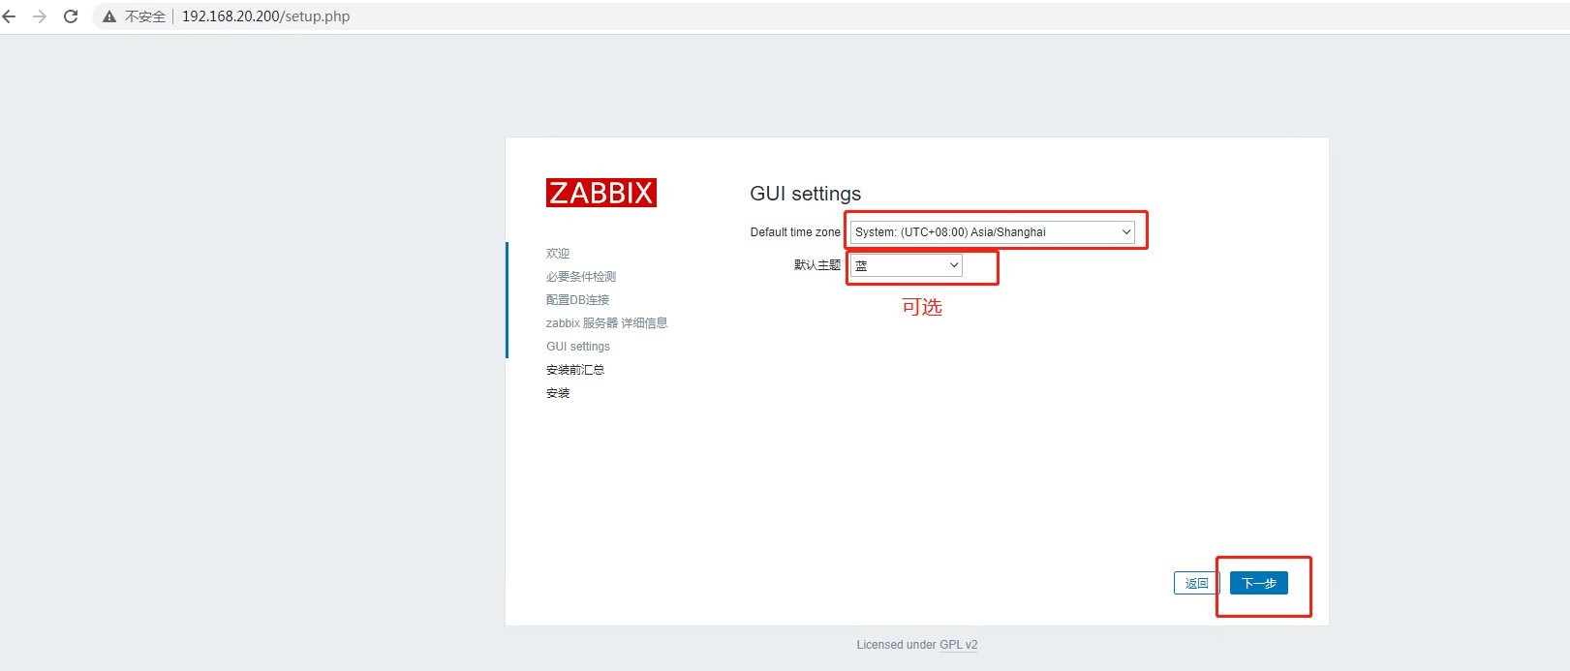This screenshot has height=671, width=1570.
Task: Click the browser back arrow
Action: (10, 16)
